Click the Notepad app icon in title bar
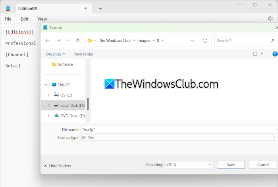 pyautogui.click(x=8, y=8)
